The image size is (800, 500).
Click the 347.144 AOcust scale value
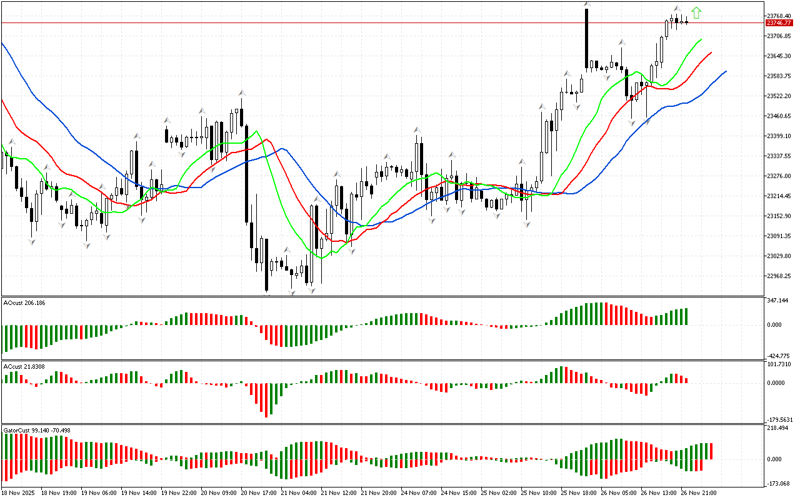777,301
